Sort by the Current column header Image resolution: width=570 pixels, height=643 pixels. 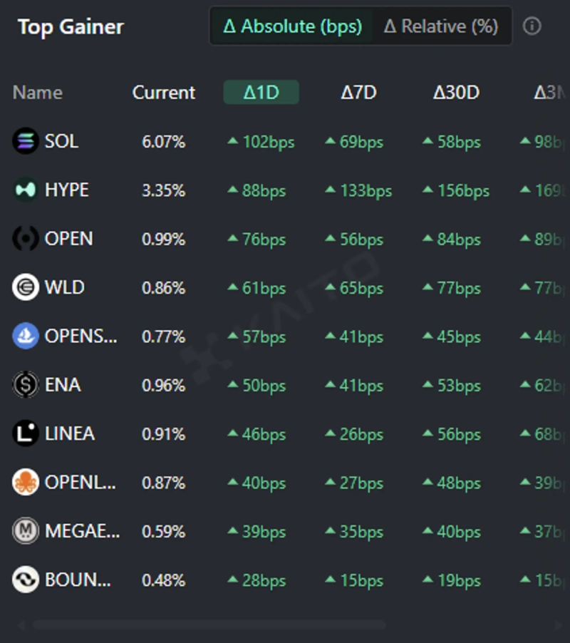tap(164, 93)
